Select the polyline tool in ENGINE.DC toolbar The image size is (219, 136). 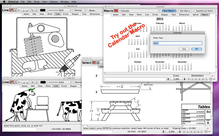point(16,10)
